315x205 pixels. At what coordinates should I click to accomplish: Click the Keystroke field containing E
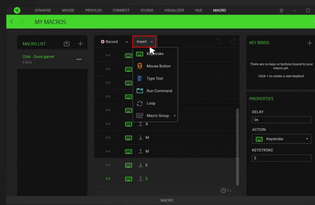point(281,158)
